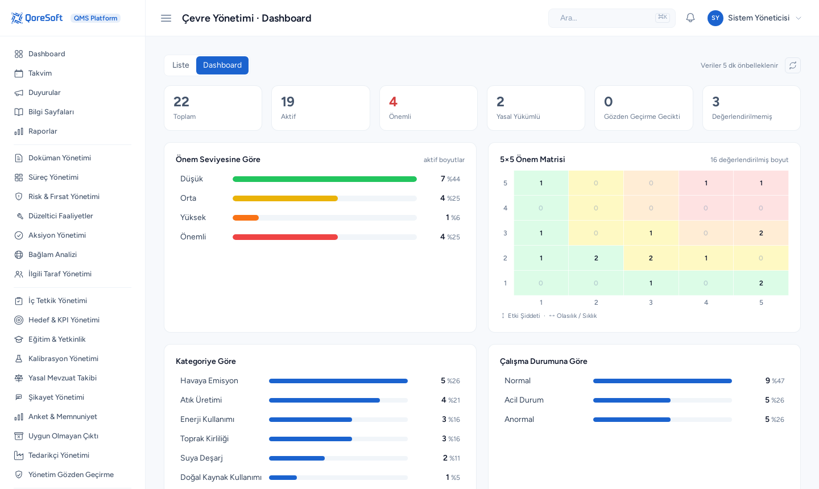Click the Havaya Emisyon category row
The height and width of the screenshot is (489, 819).
(320, 381)
